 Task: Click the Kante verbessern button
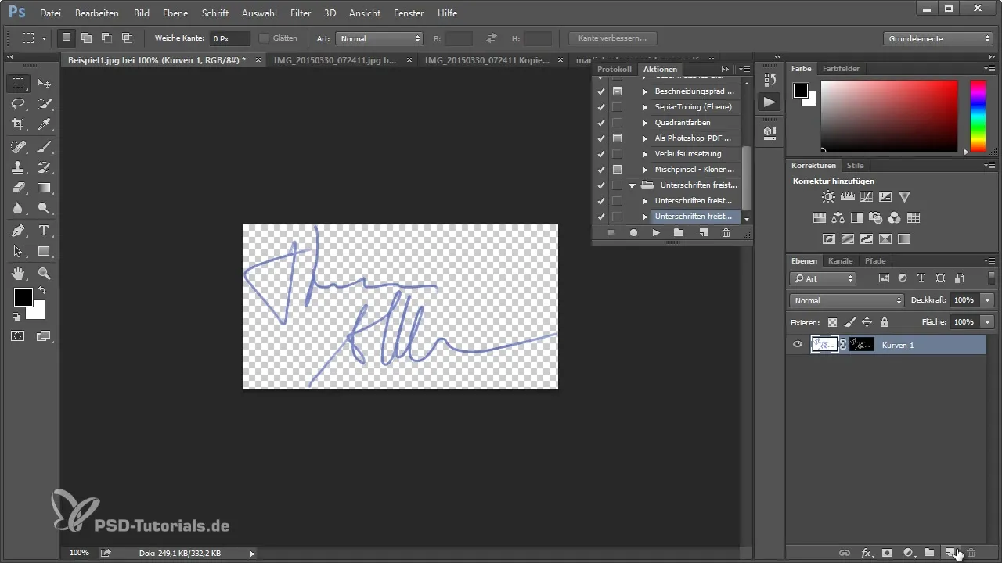(x=613, y=38)
